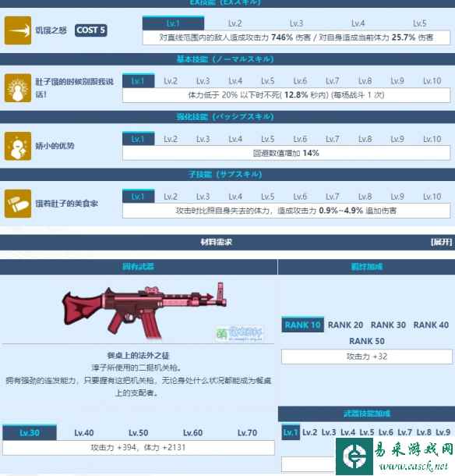
Task: Select weapon level Lv.40 tab
Action: 84,432
